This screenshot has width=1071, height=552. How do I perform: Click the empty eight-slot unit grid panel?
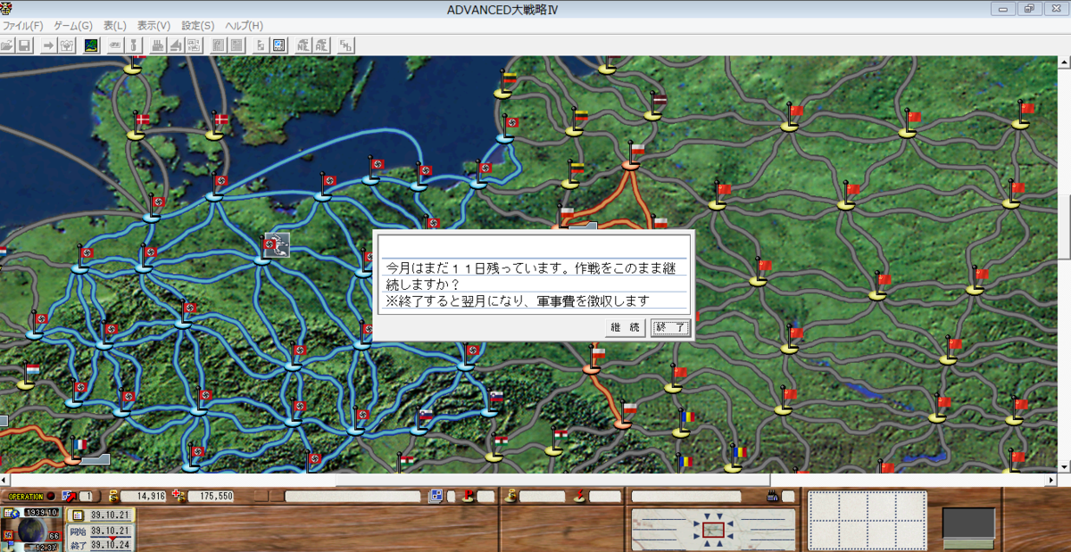point(867,520)
